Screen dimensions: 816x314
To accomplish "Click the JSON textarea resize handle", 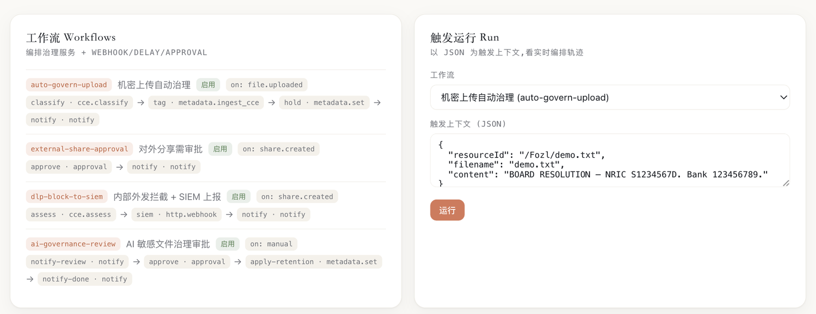I will [786, 183].
